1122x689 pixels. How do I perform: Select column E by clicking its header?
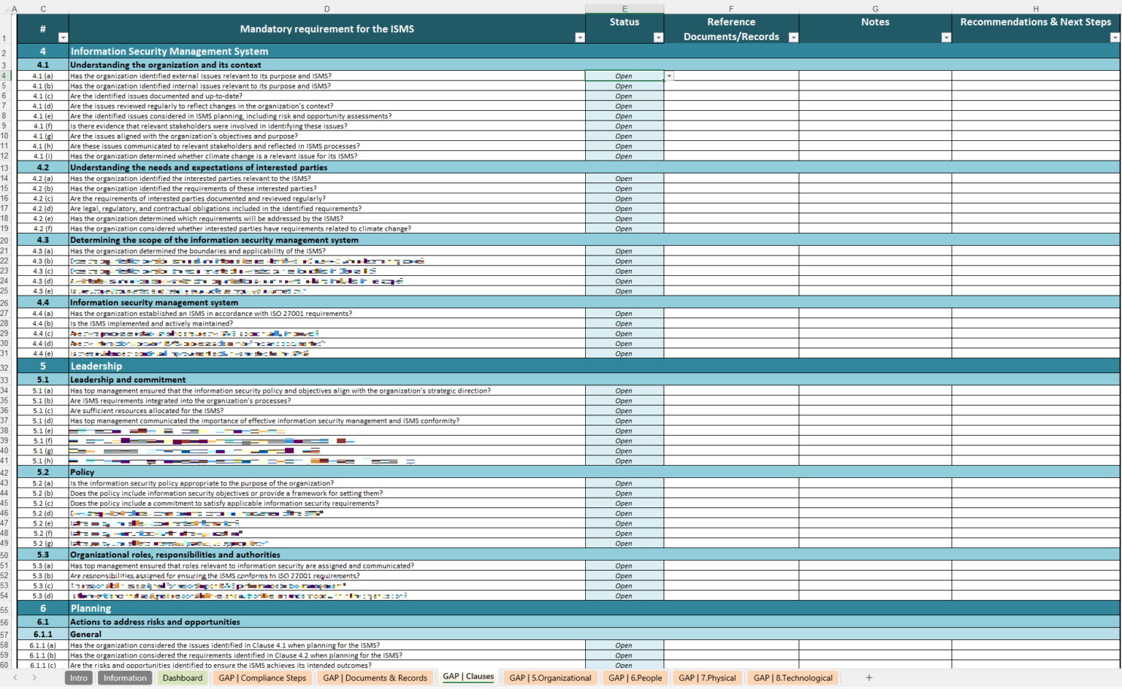pyautogui.click(x=625, y=8)
